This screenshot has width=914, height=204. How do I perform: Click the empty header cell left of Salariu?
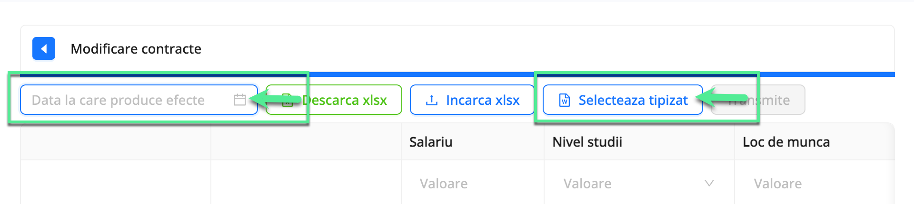pos(306,142)
